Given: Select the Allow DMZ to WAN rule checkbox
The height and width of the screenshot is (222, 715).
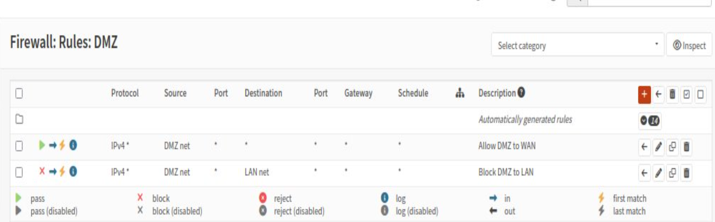Looking at the screenshot, I should click(19, 146).
